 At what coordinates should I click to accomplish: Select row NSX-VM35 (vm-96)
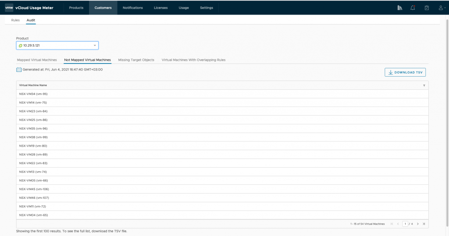point(222,128)
